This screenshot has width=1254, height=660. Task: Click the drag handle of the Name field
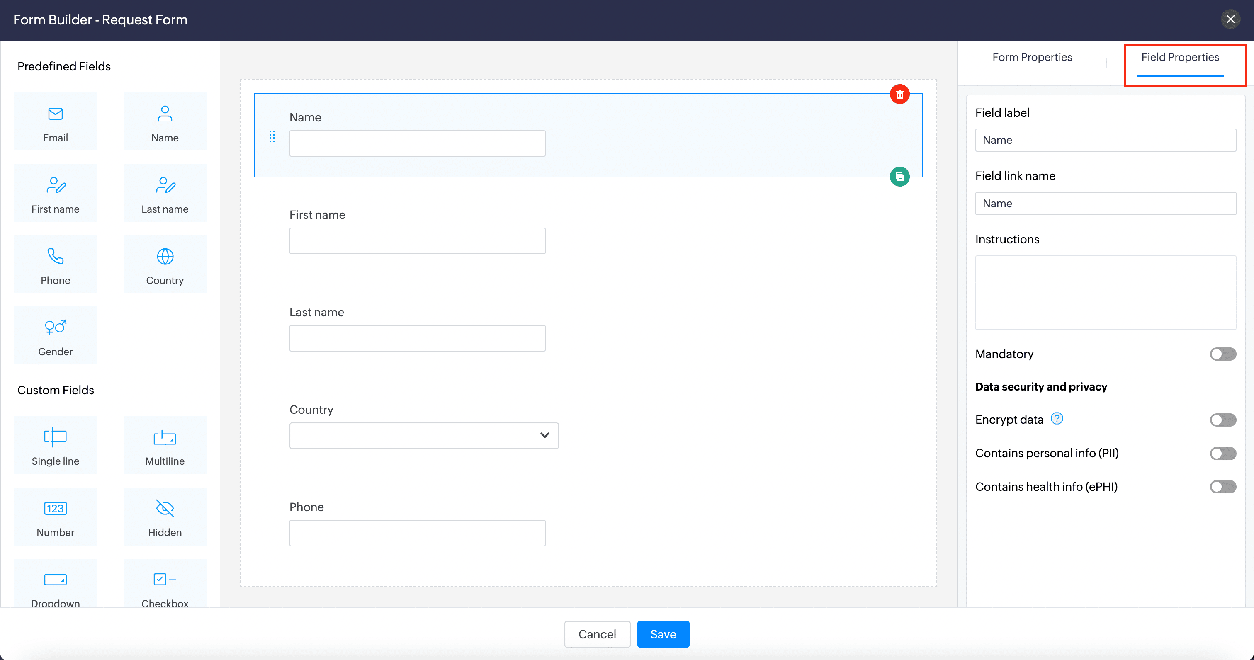tap(272, 137)
